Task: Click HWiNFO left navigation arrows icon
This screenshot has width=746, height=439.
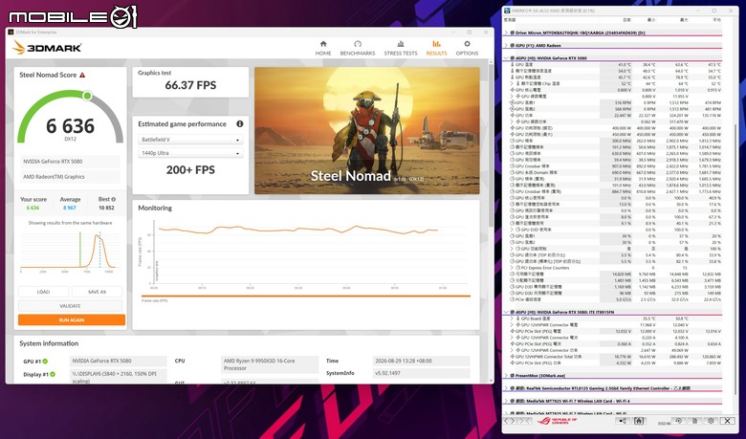Action: (x=510, y=421)
